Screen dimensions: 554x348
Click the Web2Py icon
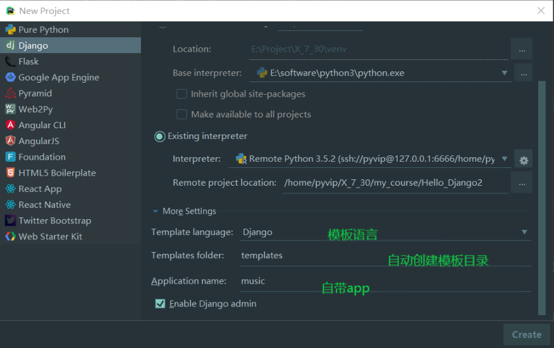point(11,109)
